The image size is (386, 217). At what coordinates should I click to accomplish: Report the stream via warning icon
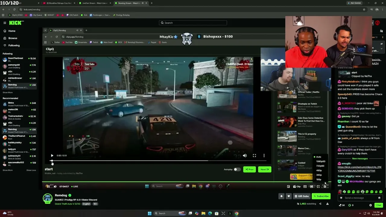(327, 204)
